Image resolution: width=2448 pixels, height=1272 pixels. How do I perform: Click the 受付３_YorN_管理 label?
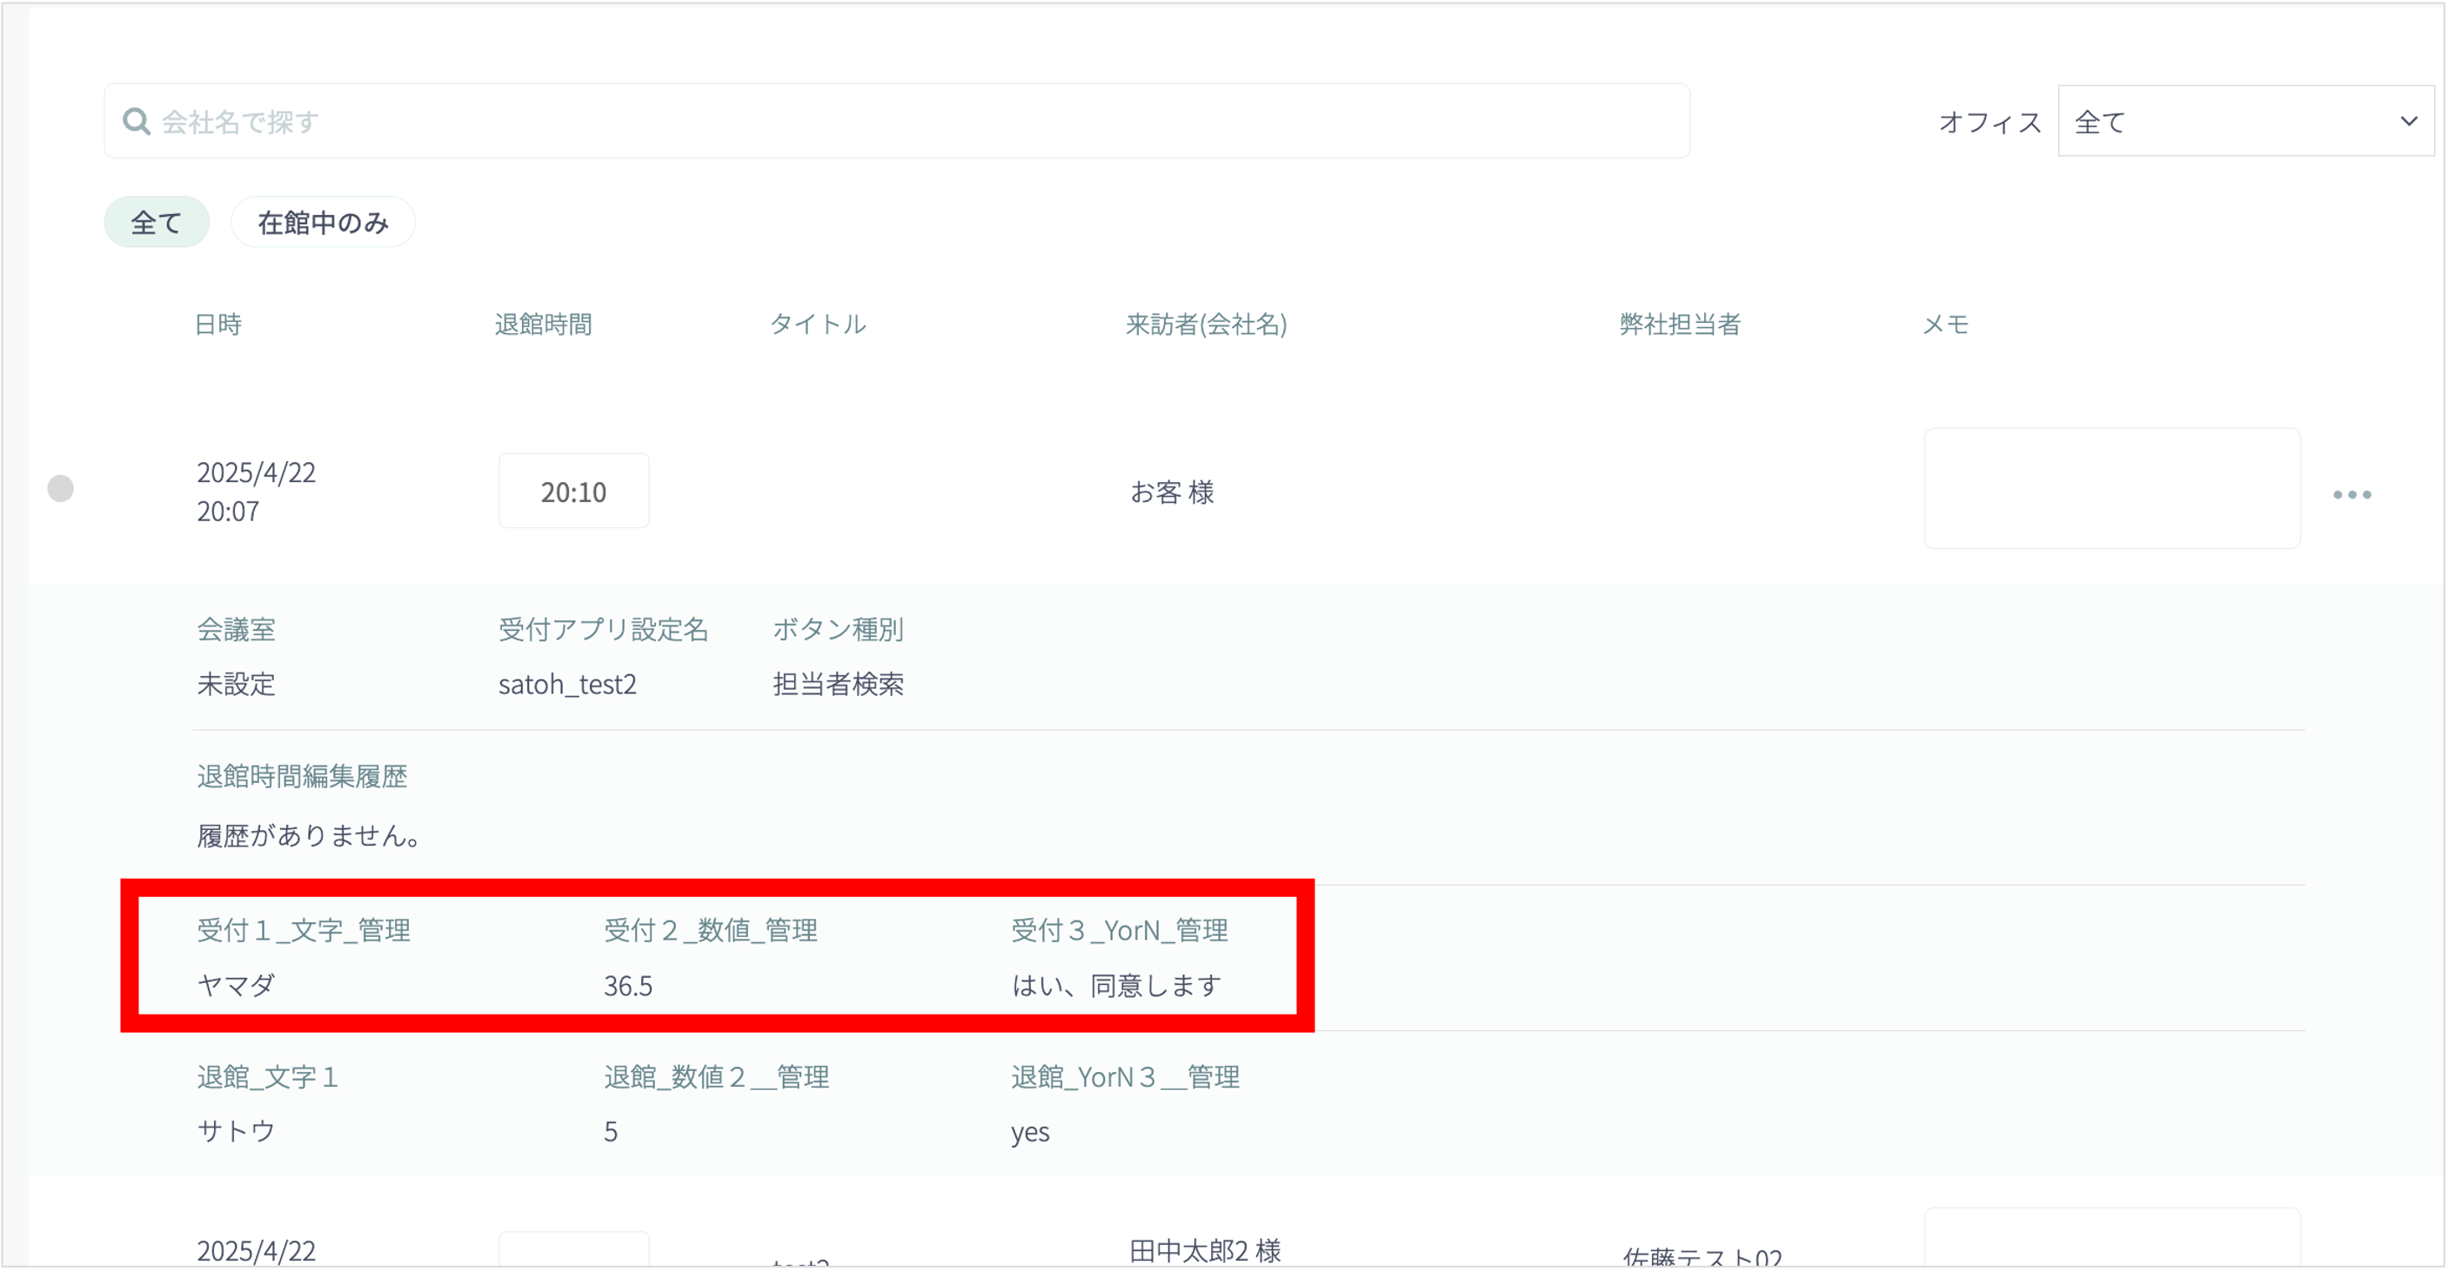1120,931
